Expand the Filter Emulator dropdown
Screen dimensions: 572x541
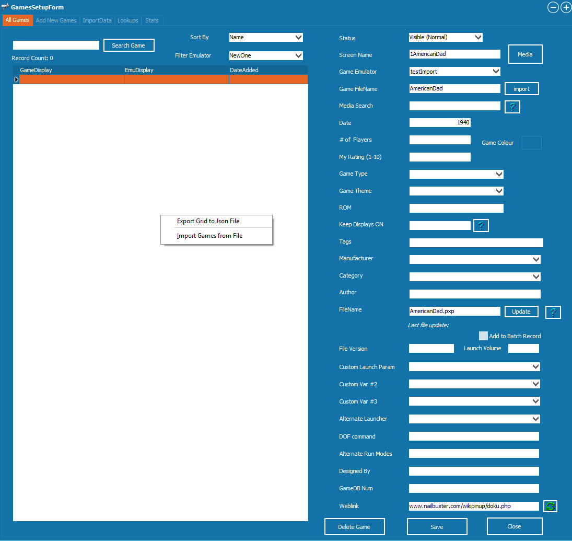pos(266,55)
